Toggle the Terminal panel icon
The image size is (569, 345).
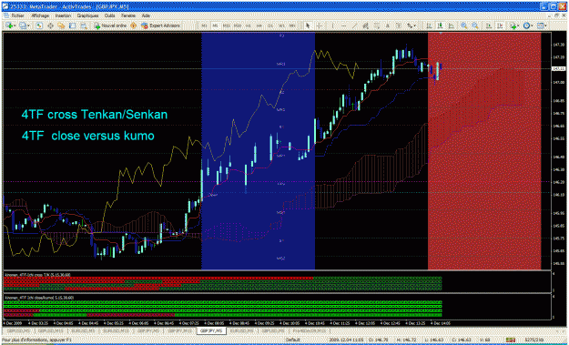pyautogui.click(x=72, y=25)
